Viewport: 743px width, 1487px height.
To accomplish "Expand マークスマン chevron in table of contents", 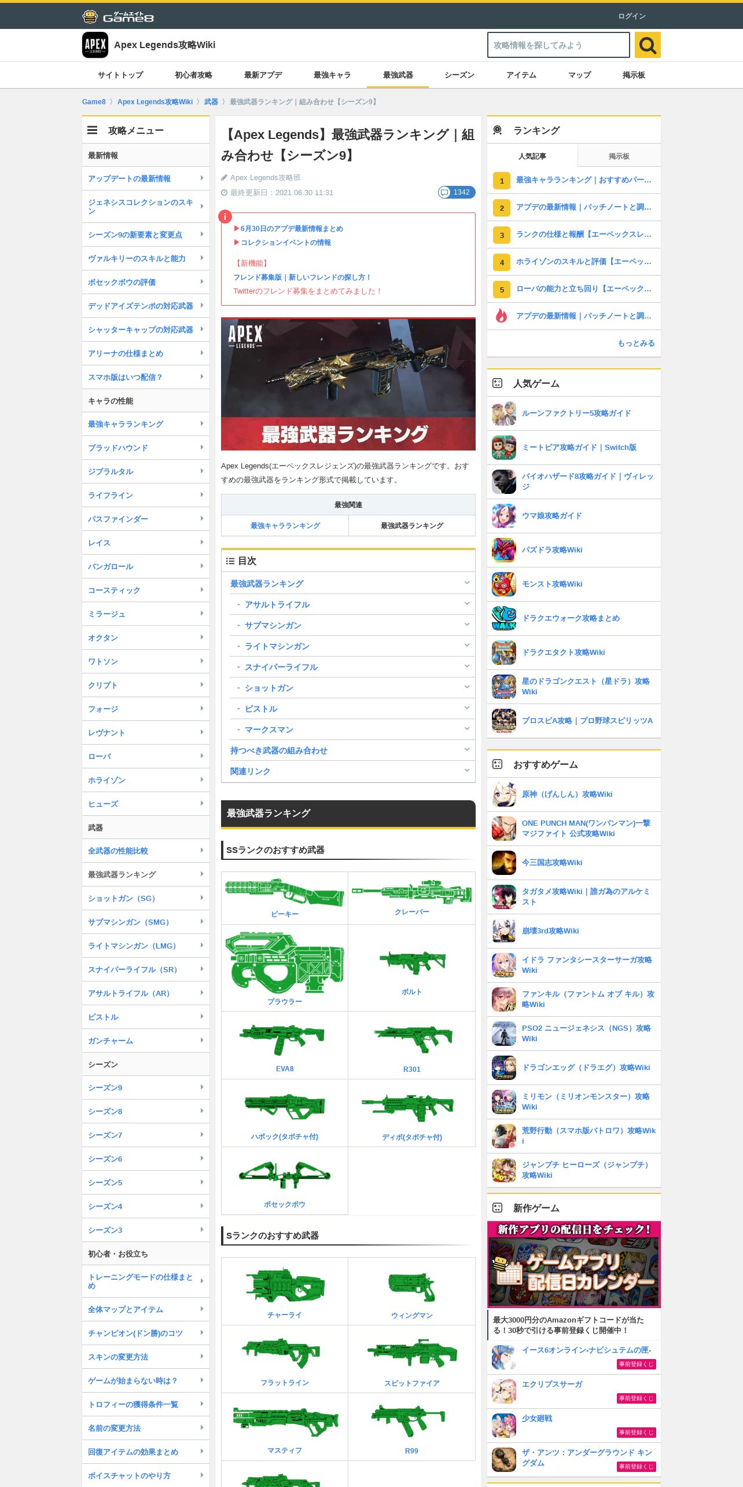I will click(466, 728).
